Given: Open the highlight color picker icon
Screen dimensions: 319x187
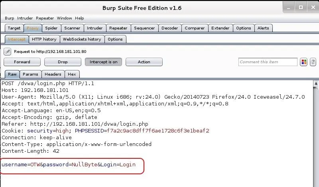Looking at the screenshot, I should point(303,62).
